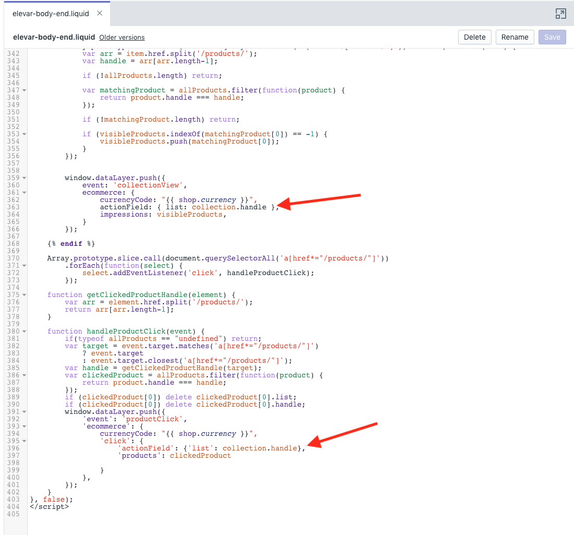The image size is (574, 535).
Task: Collapse code fold at line 359
Action: 24,178
